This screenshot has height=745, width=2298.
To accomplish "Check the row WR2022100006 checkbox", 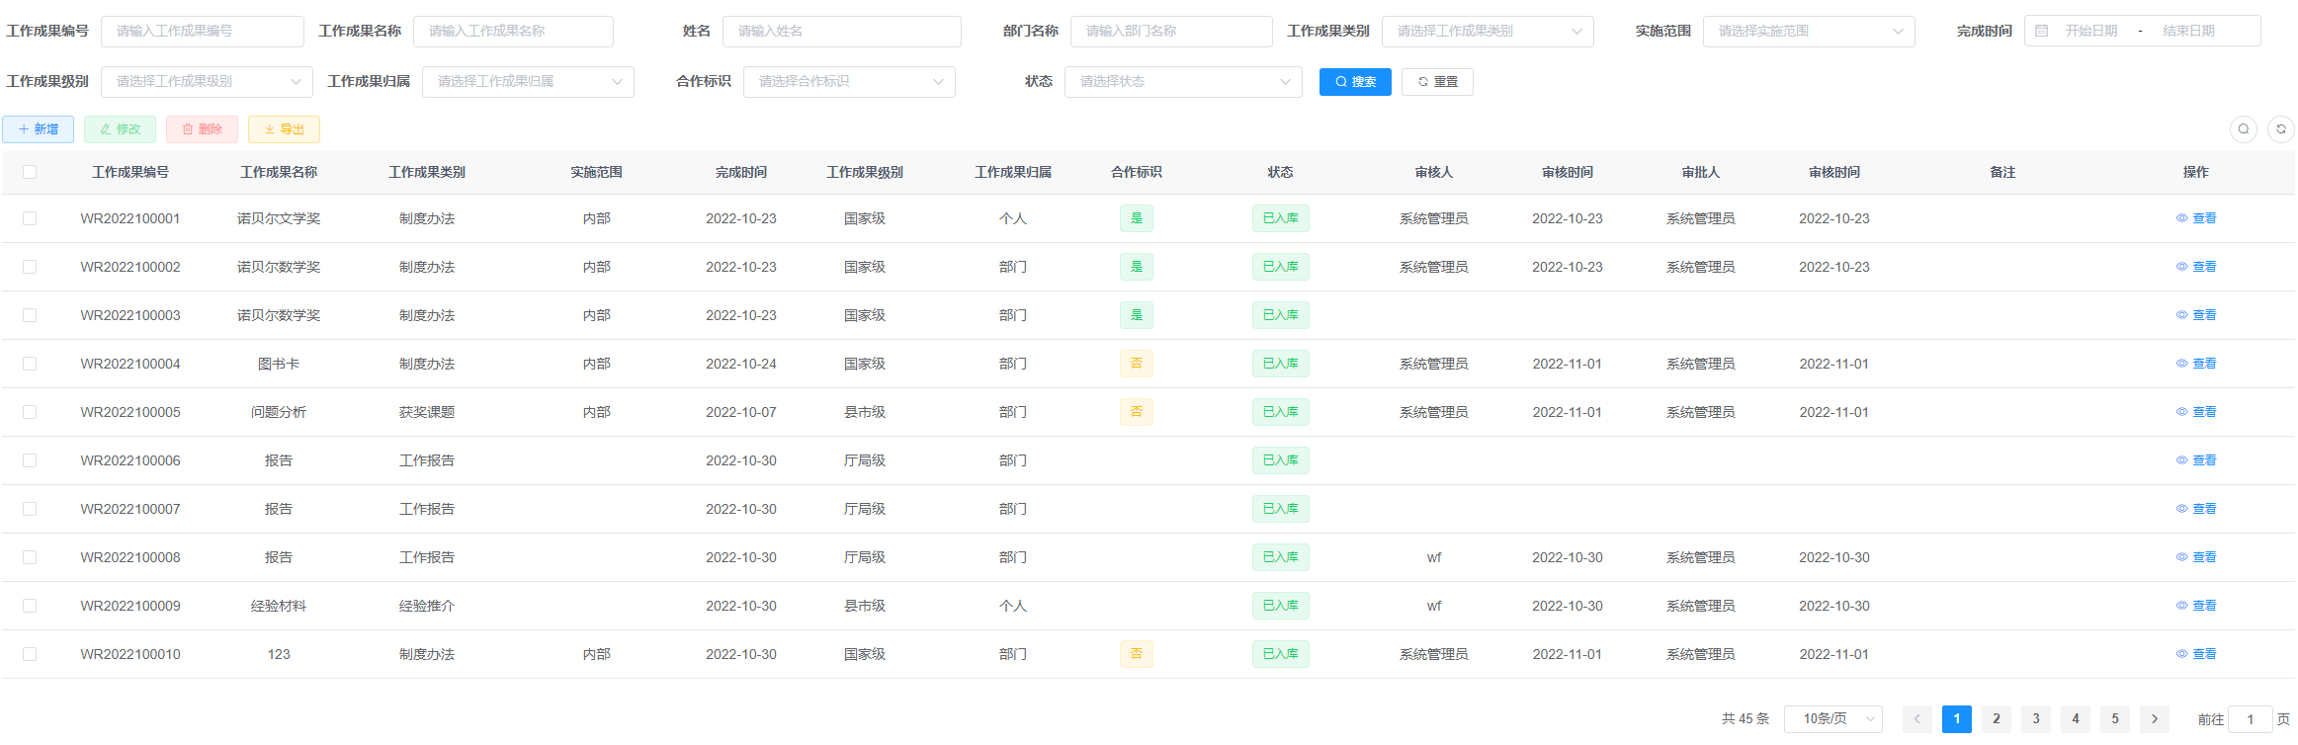I will [x=30, y=460].
